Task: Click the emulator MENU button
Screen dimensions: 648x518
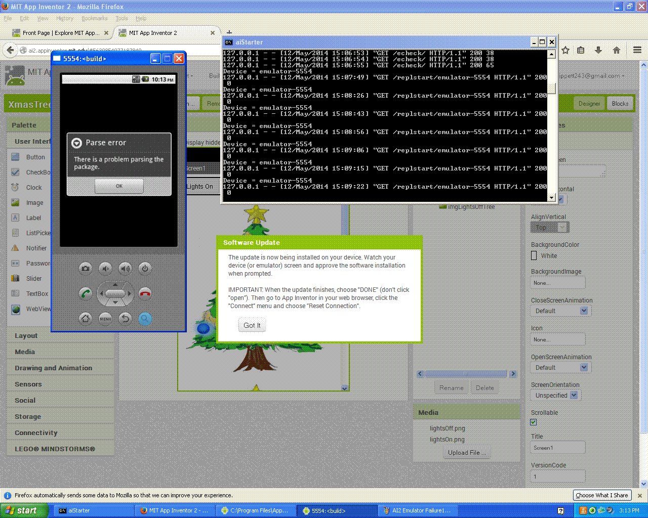Action: (x=105, y=319)
